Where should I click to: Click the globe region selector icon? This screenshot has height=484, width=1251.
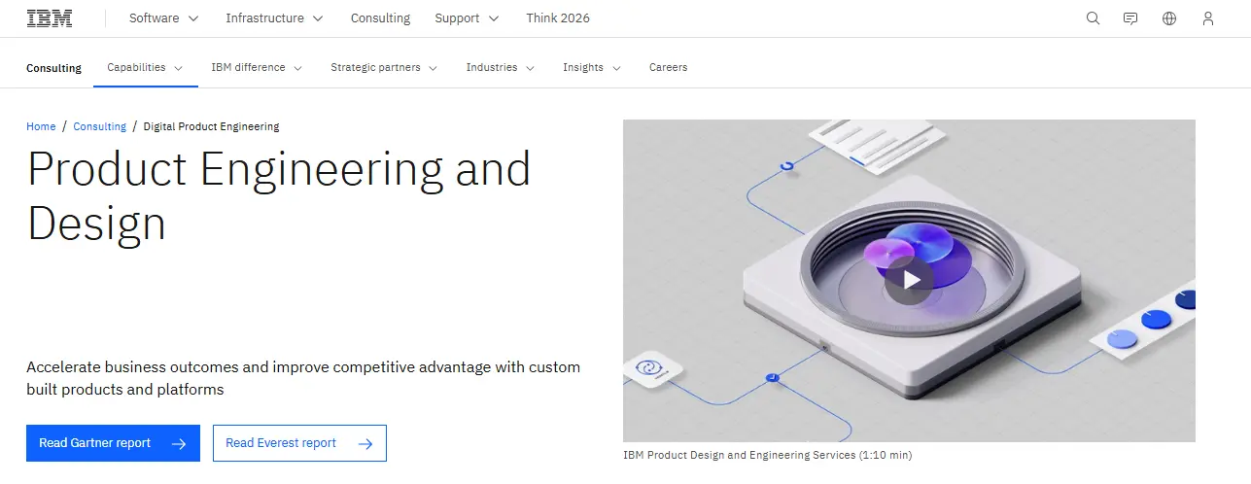point(1169,18)
